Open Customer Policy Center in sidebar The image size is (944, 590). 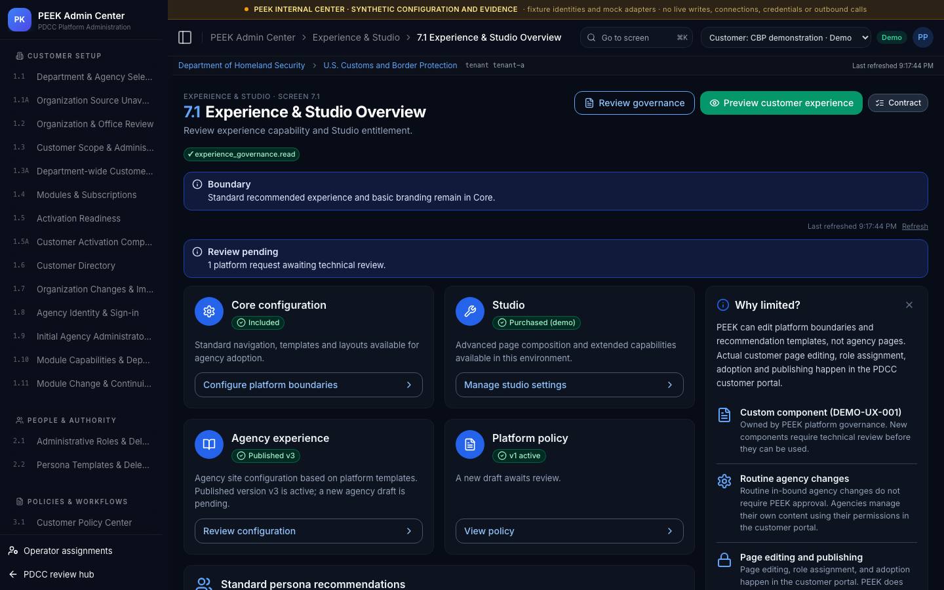(x=83, y=522)
